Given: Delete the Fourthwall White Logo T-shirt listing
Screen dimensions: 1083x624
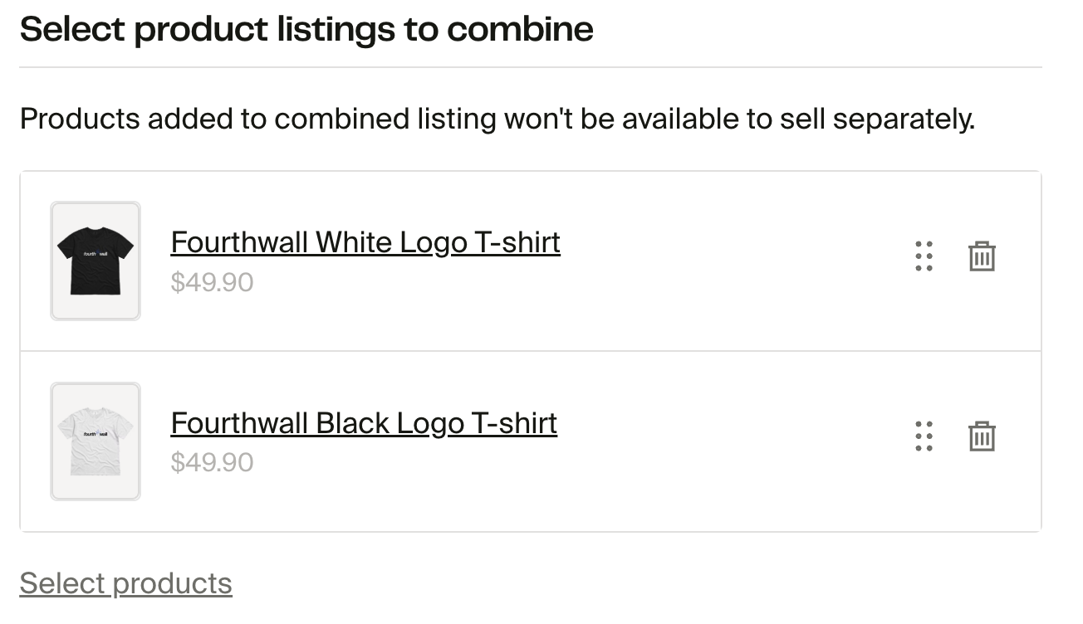Looking at the screenshot, I should (x=981, y=256).
